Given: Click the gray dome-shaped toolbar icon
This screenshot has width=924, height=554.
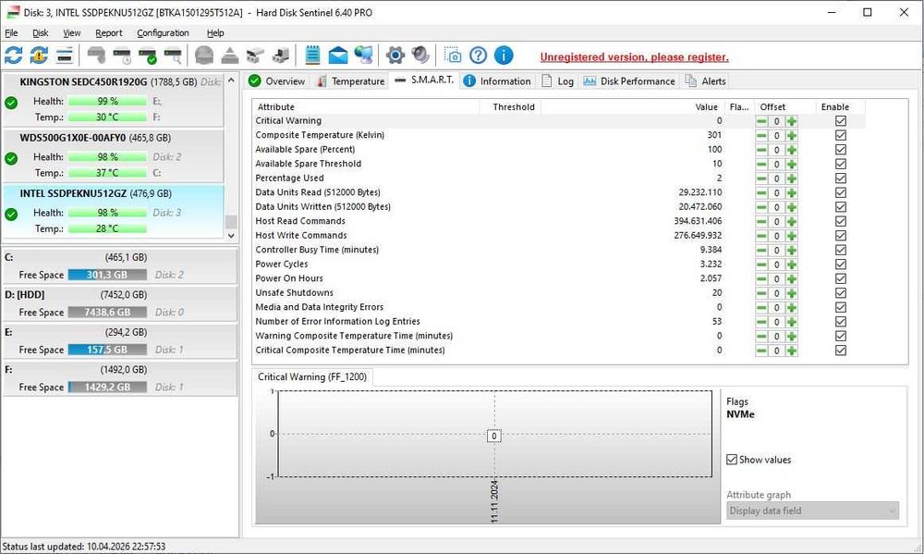Looking at the screenshot, I should tap(204, 55).
